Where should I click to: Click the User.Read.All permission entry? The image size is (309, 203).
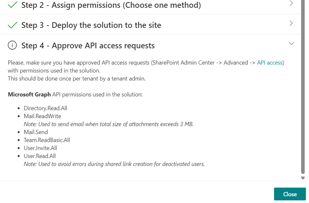(x=40, y=156)
